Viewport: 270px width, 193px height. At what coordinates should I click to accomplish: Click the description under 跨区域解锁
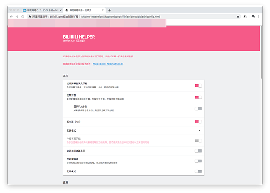[92, 163]
